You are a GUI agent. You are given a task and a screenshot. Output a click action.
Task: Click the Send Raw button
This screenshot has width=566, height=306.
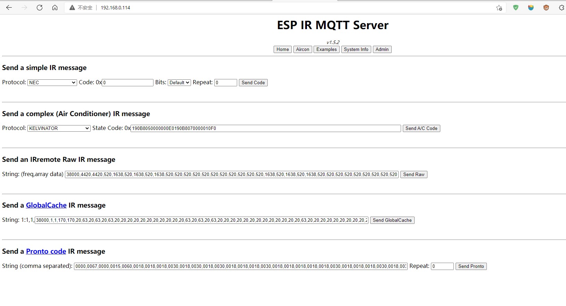[x=414, y=174]
